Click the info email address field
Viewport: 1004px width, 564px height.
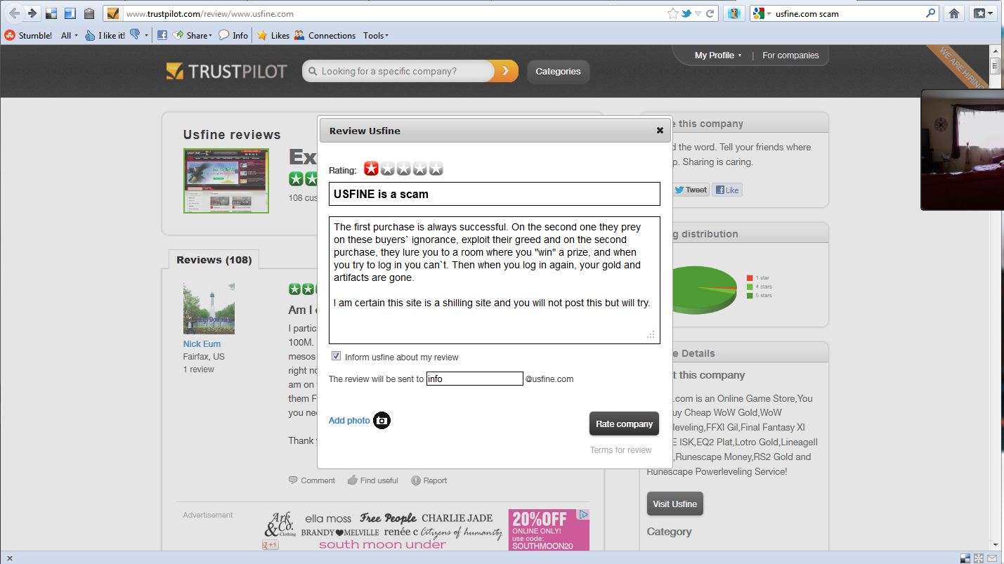click(475, 379)
